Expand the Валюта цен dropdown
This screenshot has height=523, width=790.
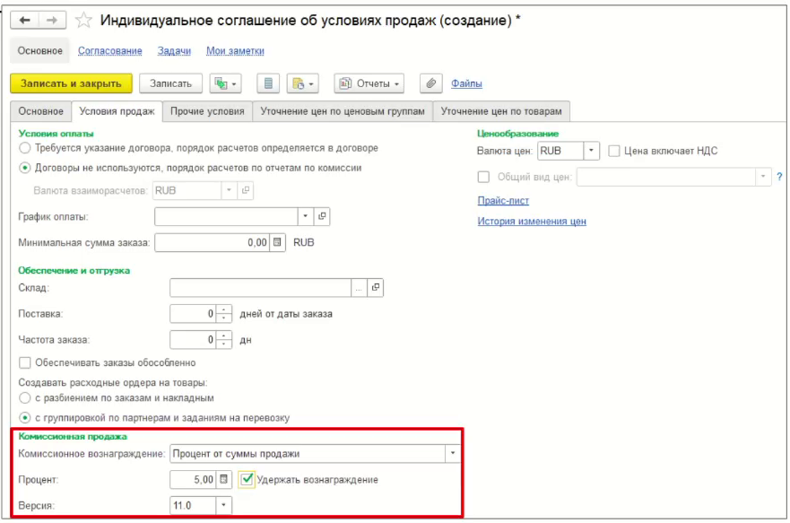(592, 151)
